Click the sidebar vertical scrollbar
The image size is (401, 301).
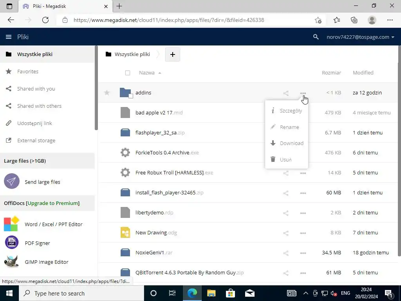[x=96, y=88]
